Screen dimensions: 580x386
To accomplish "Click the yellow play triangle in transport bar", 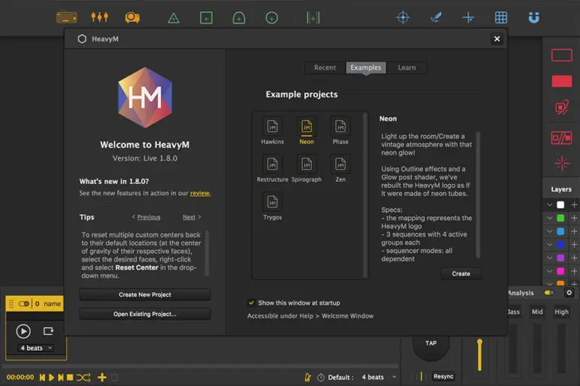I will [x=51, y=377].
